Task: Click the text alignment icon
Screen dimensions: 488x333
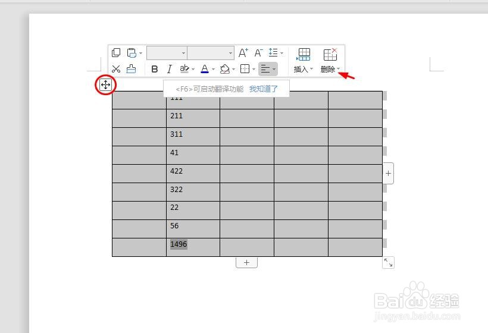Action: coord(265,69)
